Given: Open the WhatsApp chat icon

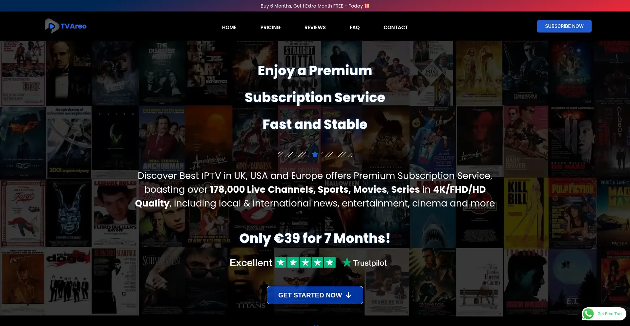Looking at the screenshot, I should point(588,314).
